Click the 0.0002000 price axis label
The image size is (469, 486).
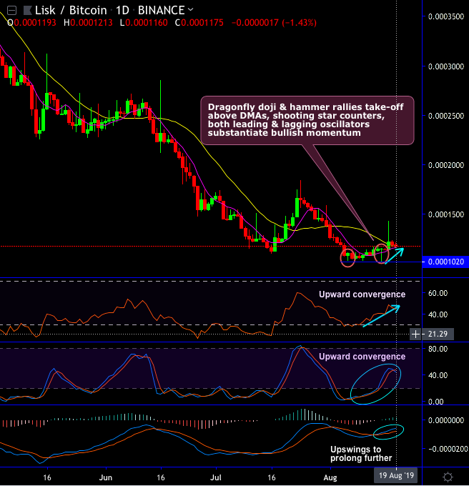(446, 165)
